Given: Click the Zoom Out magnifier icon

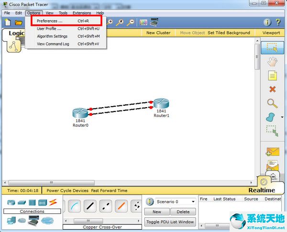Looking at the screenshot, I should pos(131,22).
